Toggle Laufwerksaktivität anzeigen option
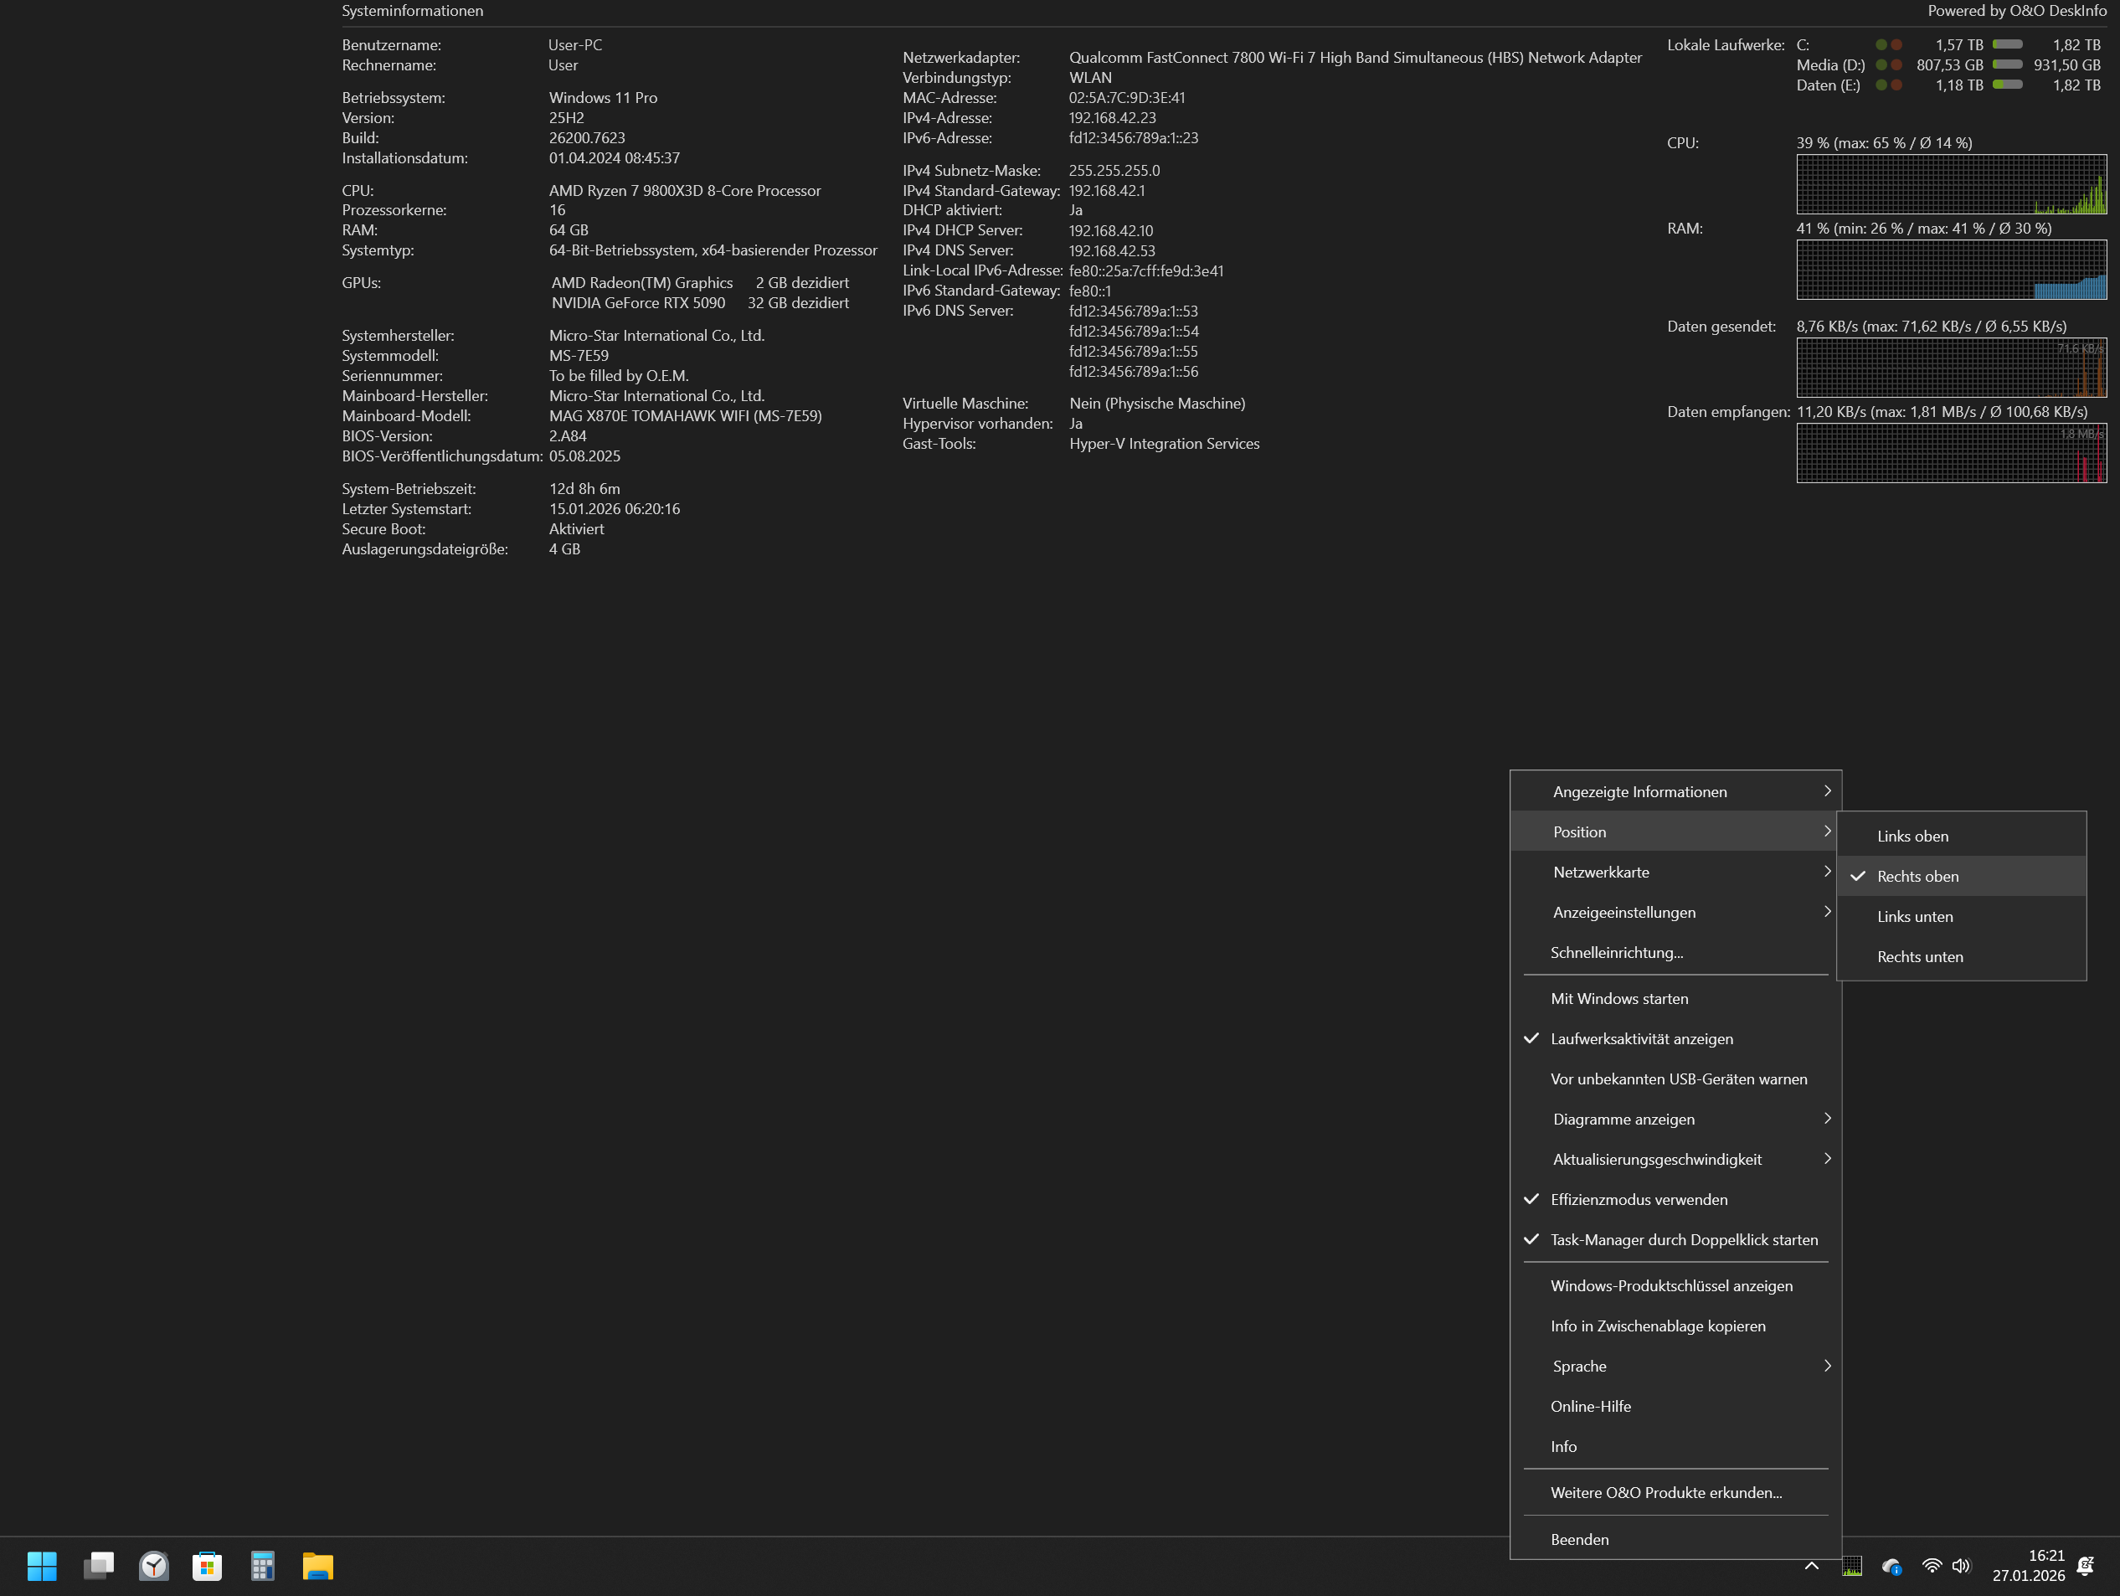The width and height of the screenshot is (2120, 1596). click(1641, 1039)
